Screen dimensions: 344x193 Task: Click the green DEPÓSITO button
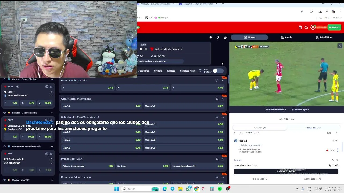334,27
